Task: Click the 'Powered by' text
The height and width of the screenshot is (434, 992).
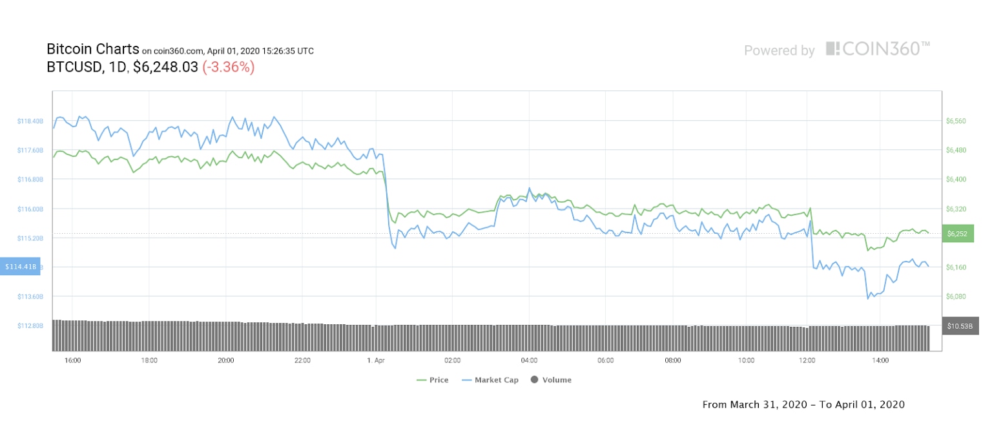Action: coord(779,50)
